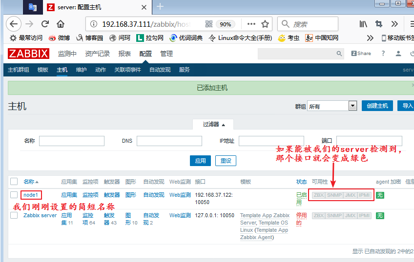Screen dimensions: 414x262
Task: Open the Linux命令大全(手册) bookmark
Action: (240, 38)
